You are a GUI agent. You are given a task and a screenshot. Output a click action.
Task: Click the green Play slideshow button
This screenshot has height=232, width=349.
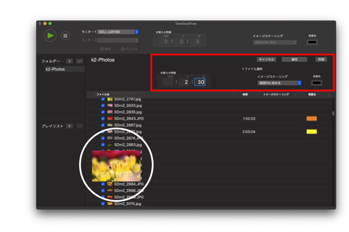point(51,35)
